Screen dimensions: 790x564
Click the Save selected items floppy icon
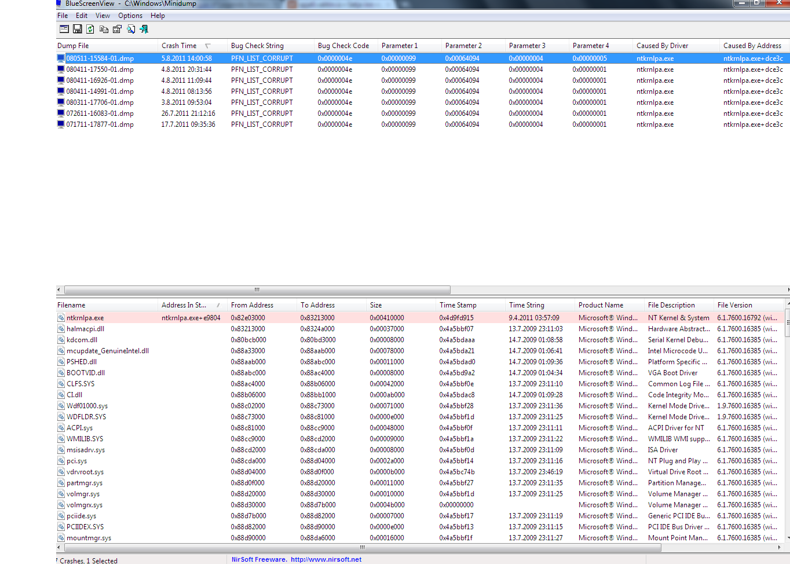click(x=77, y=29)
